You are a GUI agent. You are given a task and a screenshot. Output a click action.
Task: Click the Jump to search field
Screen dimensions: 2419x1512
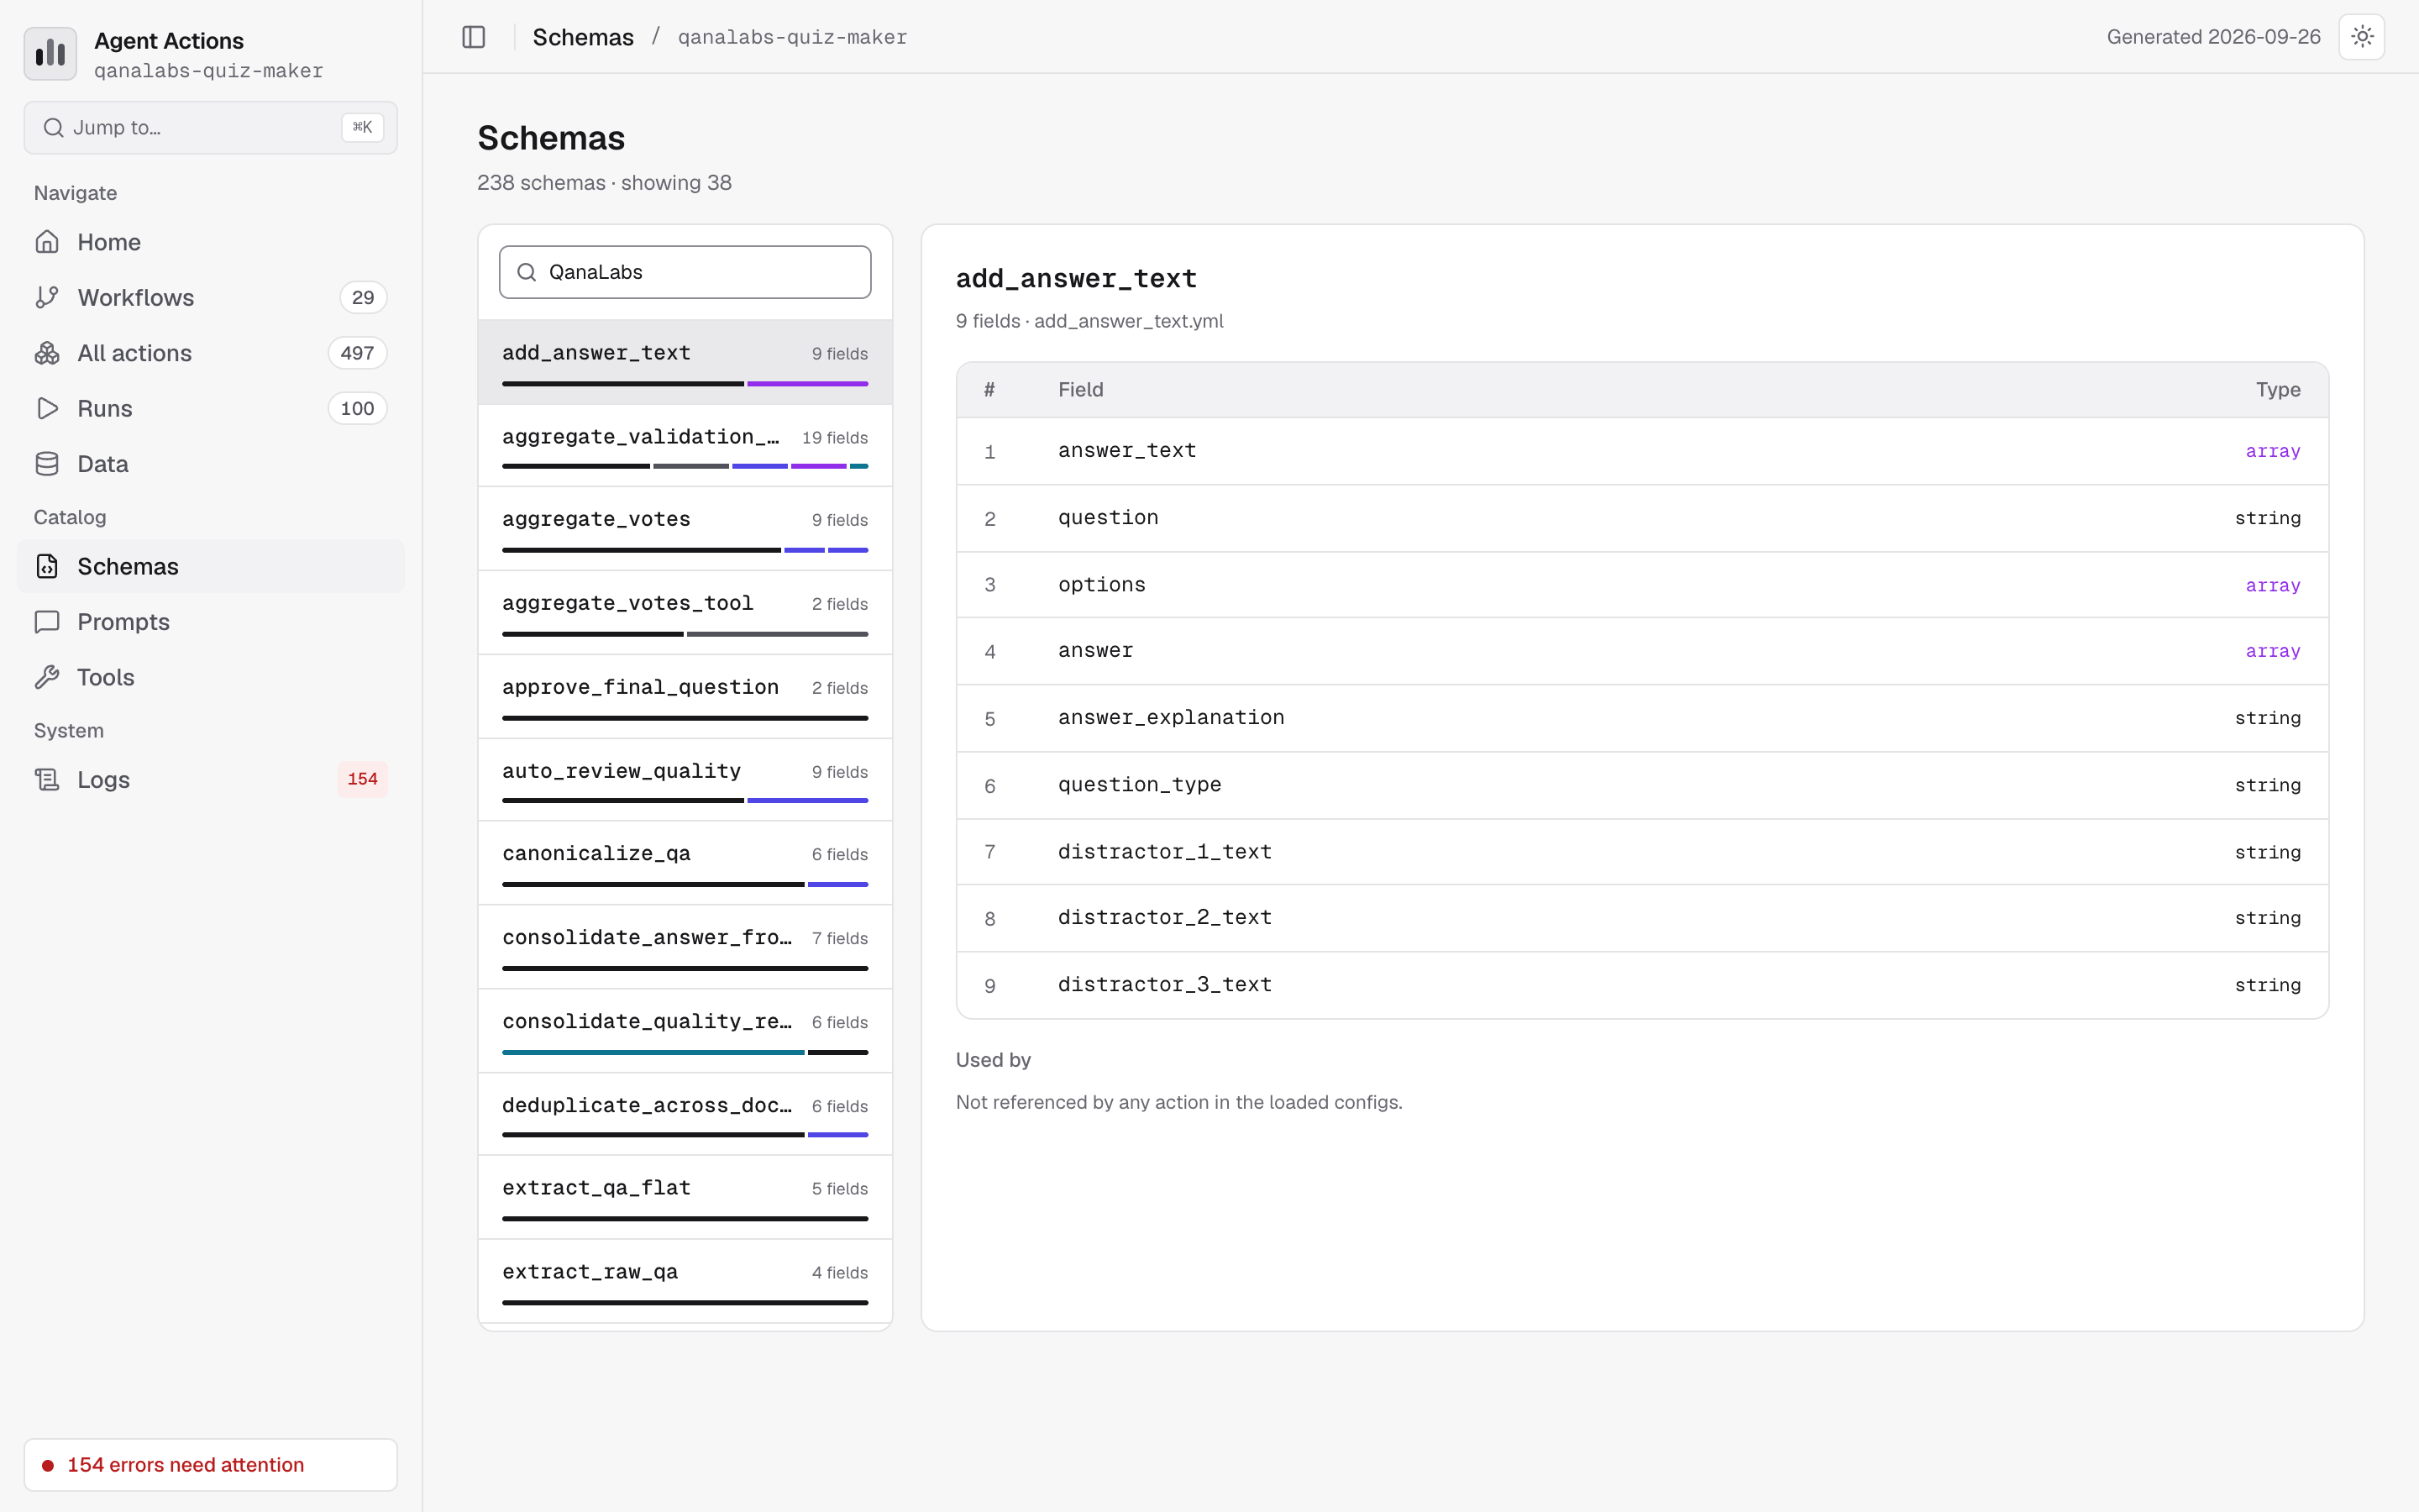(211, 127)
